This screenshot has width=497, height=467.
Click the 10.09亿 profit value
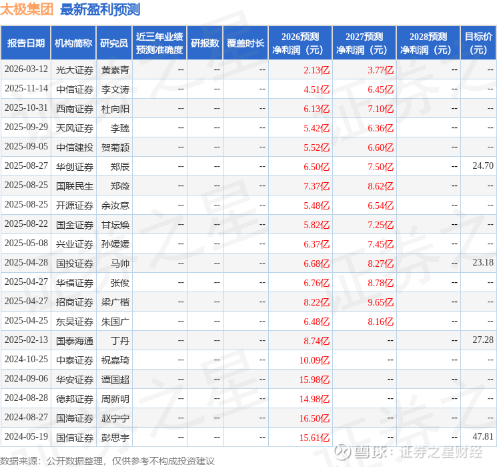(x=314, y=360)
